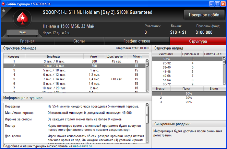The image size is (227, 149).
Task: Click the Мин./макс. игроков label
Action: (x=19, y=113)
